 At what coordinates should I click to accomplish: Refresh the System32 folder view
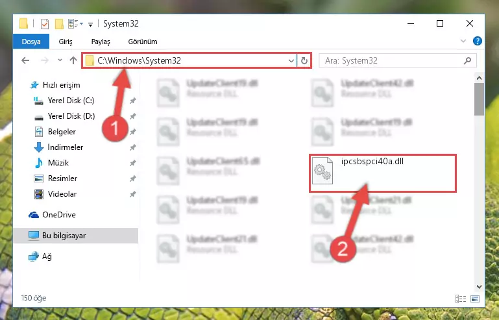304,60
